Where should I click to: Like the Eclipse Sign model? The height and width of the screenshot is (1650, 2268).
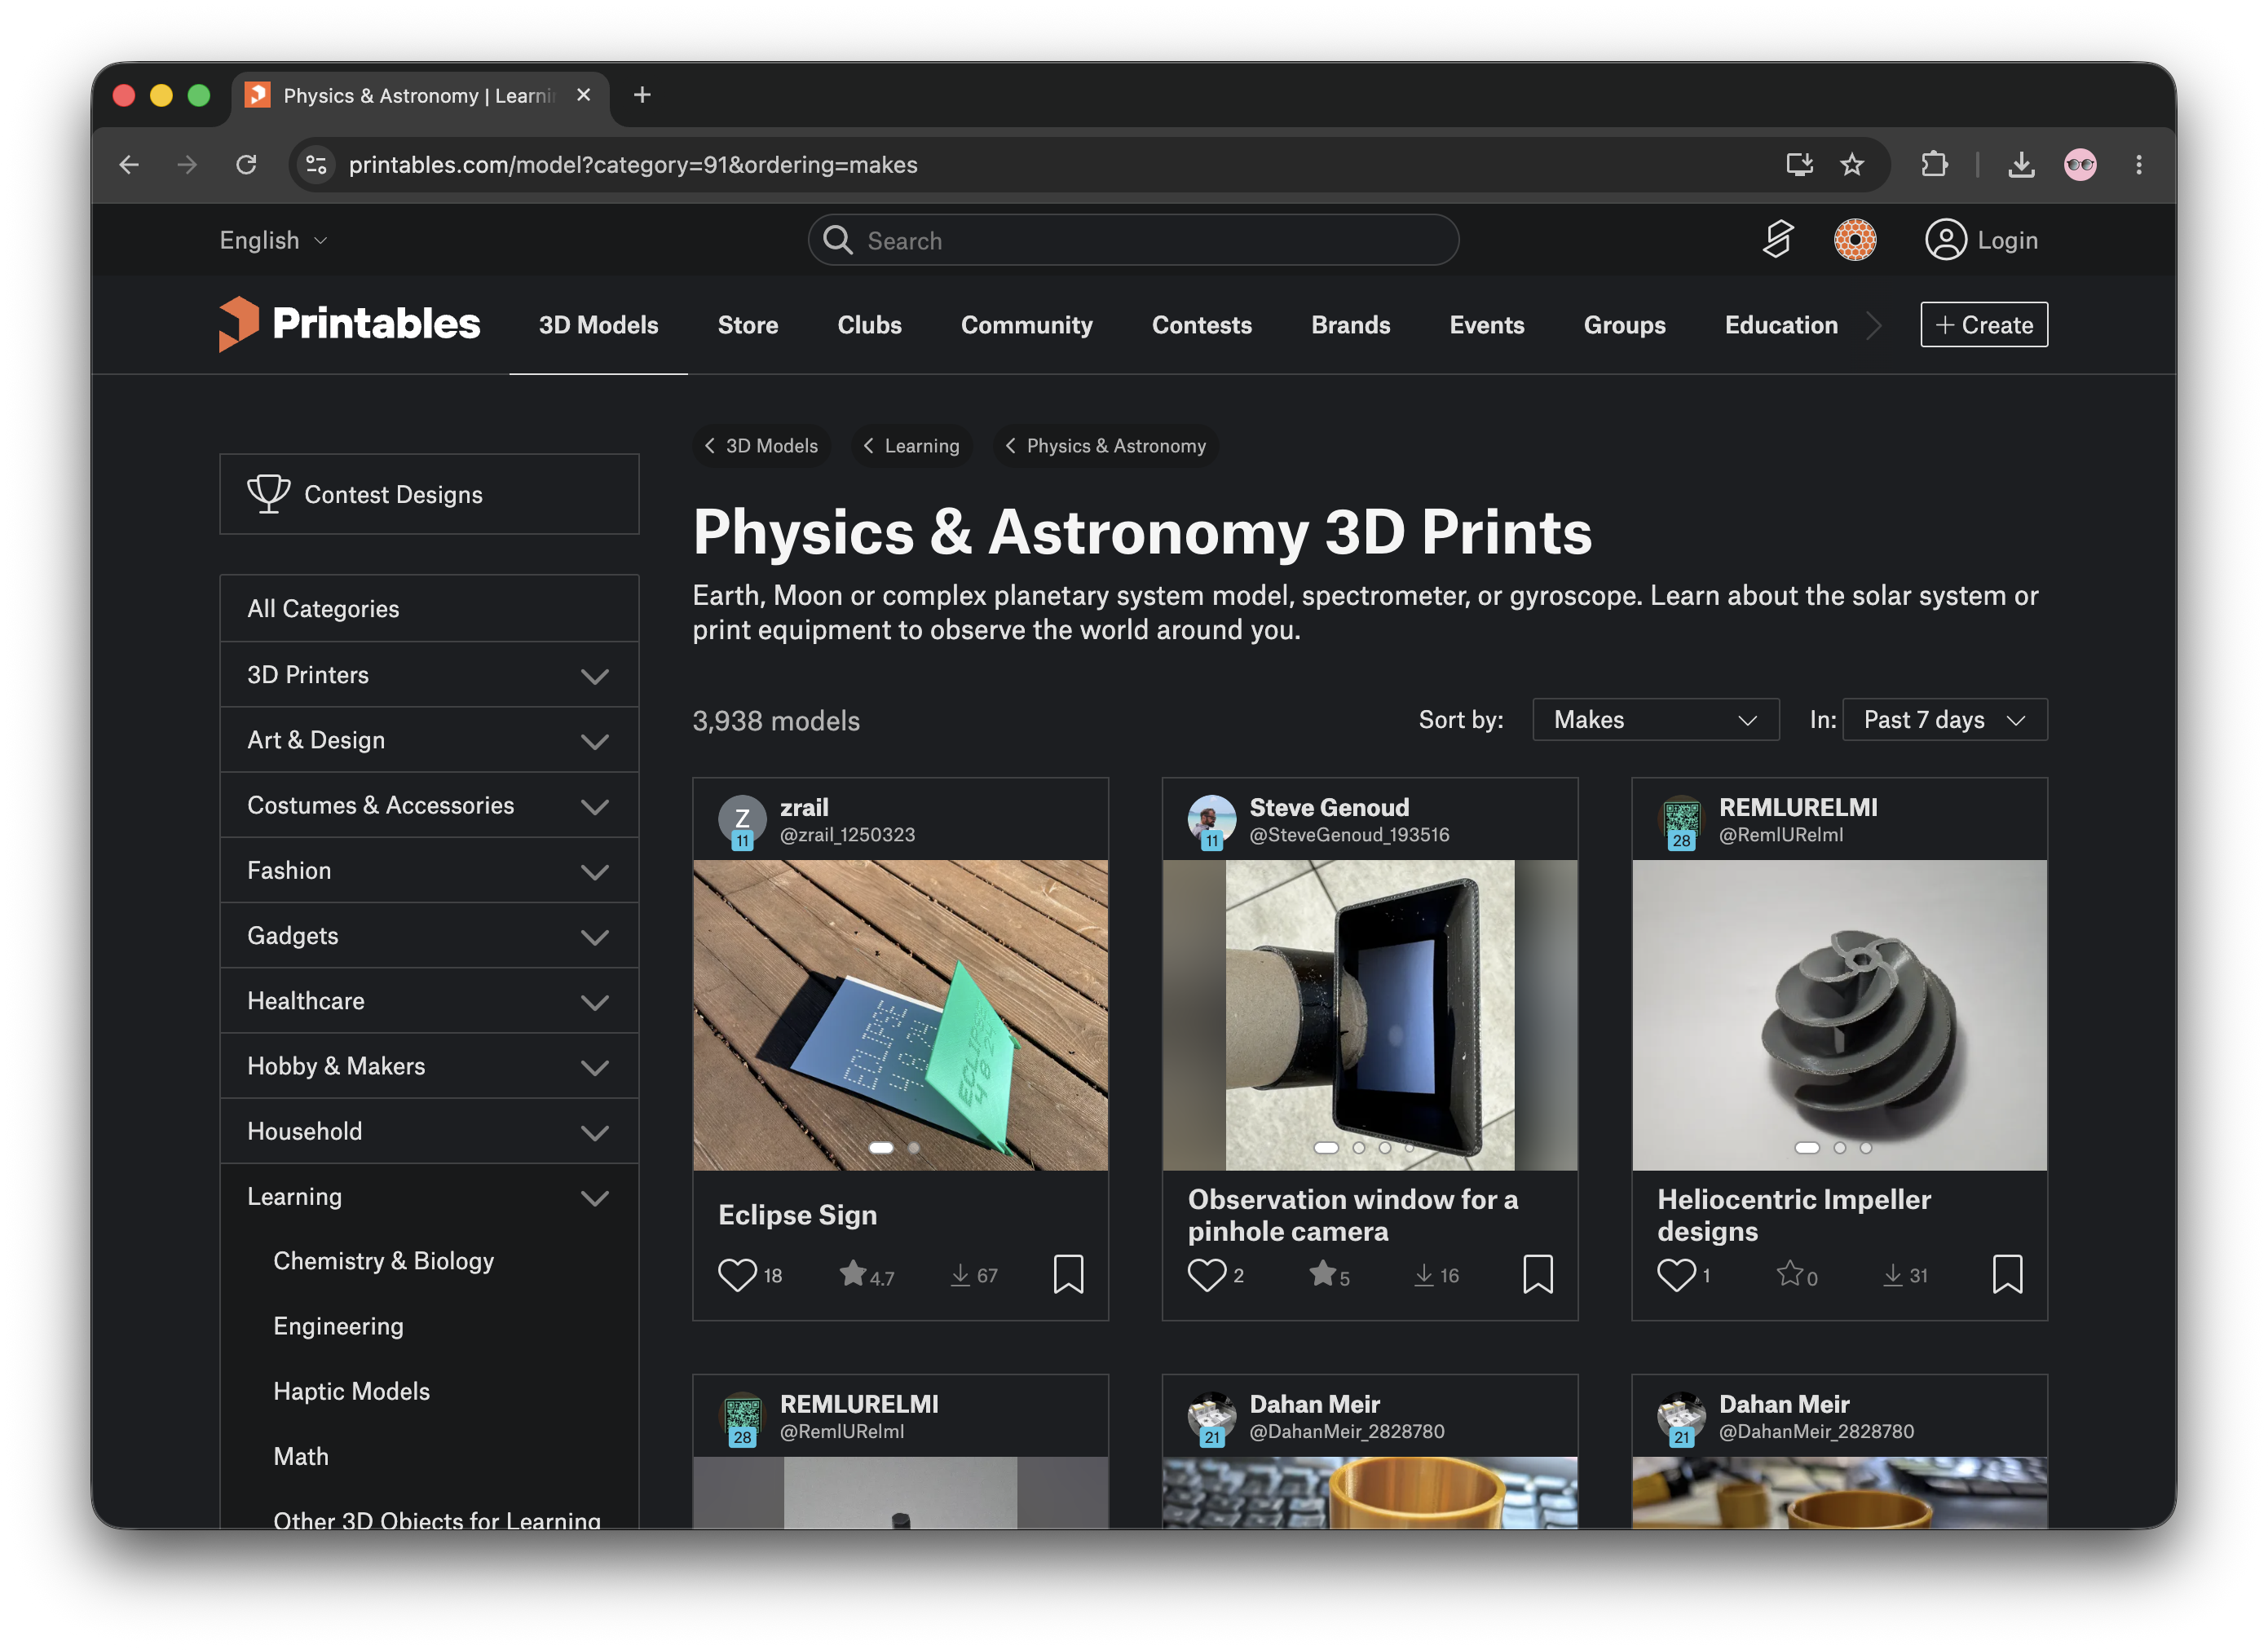737,1275
